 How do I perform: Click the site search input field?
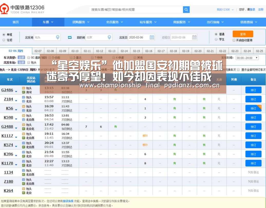(x=136, y=10)
